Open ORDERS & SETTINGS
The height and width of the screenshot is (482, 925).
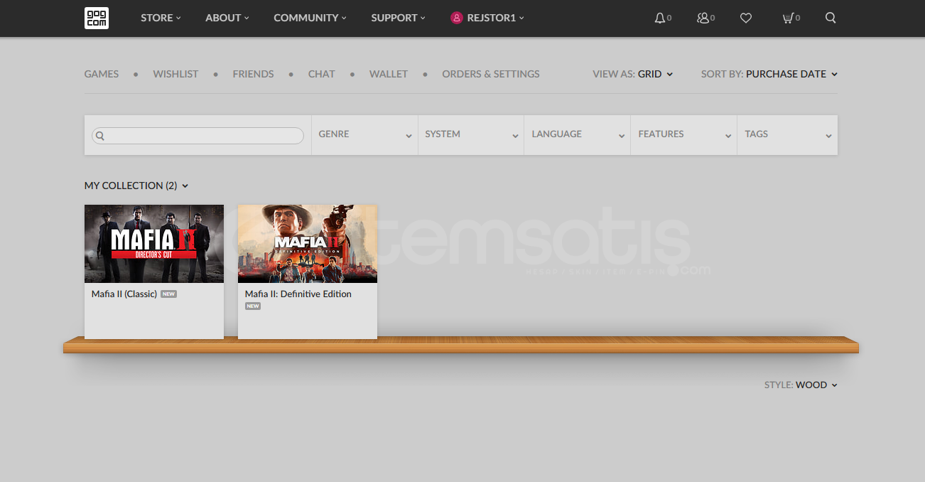tap(491, 74)
